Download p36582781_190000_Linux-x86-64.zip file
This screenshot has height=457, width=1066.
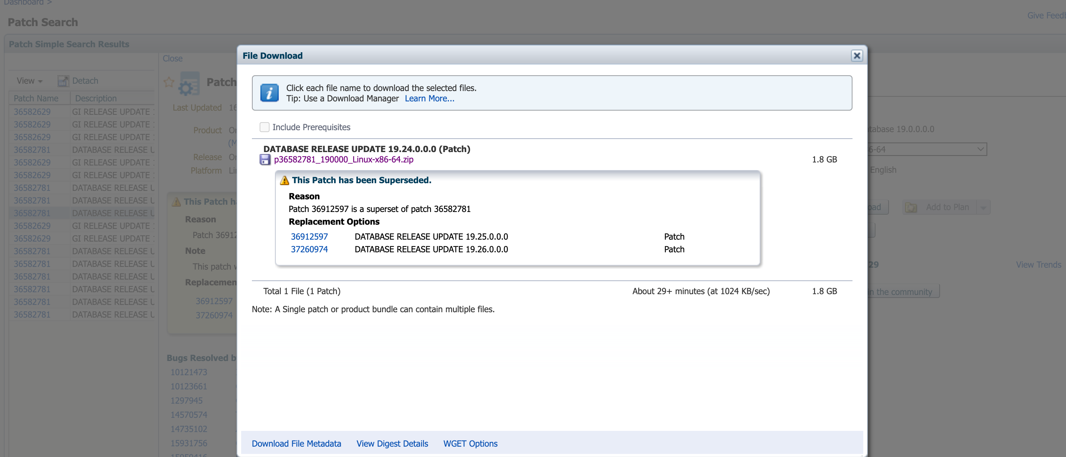pos(343,159)
